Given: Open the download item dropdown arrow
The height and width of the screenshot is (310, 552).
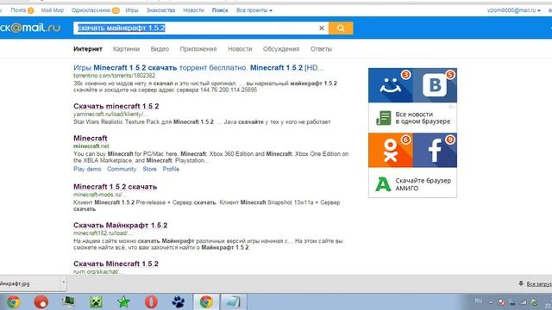Looking at the screenshot, I should point(63,283).
